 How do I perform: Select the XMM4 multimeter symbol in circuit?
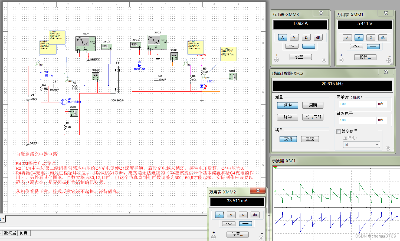[96, 76]
